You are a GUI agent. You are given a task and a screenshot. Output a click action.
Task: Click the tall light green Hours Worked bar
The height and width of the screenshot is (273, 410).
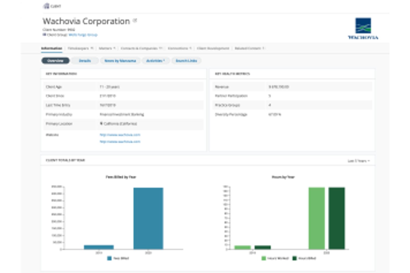pos(317,218)
